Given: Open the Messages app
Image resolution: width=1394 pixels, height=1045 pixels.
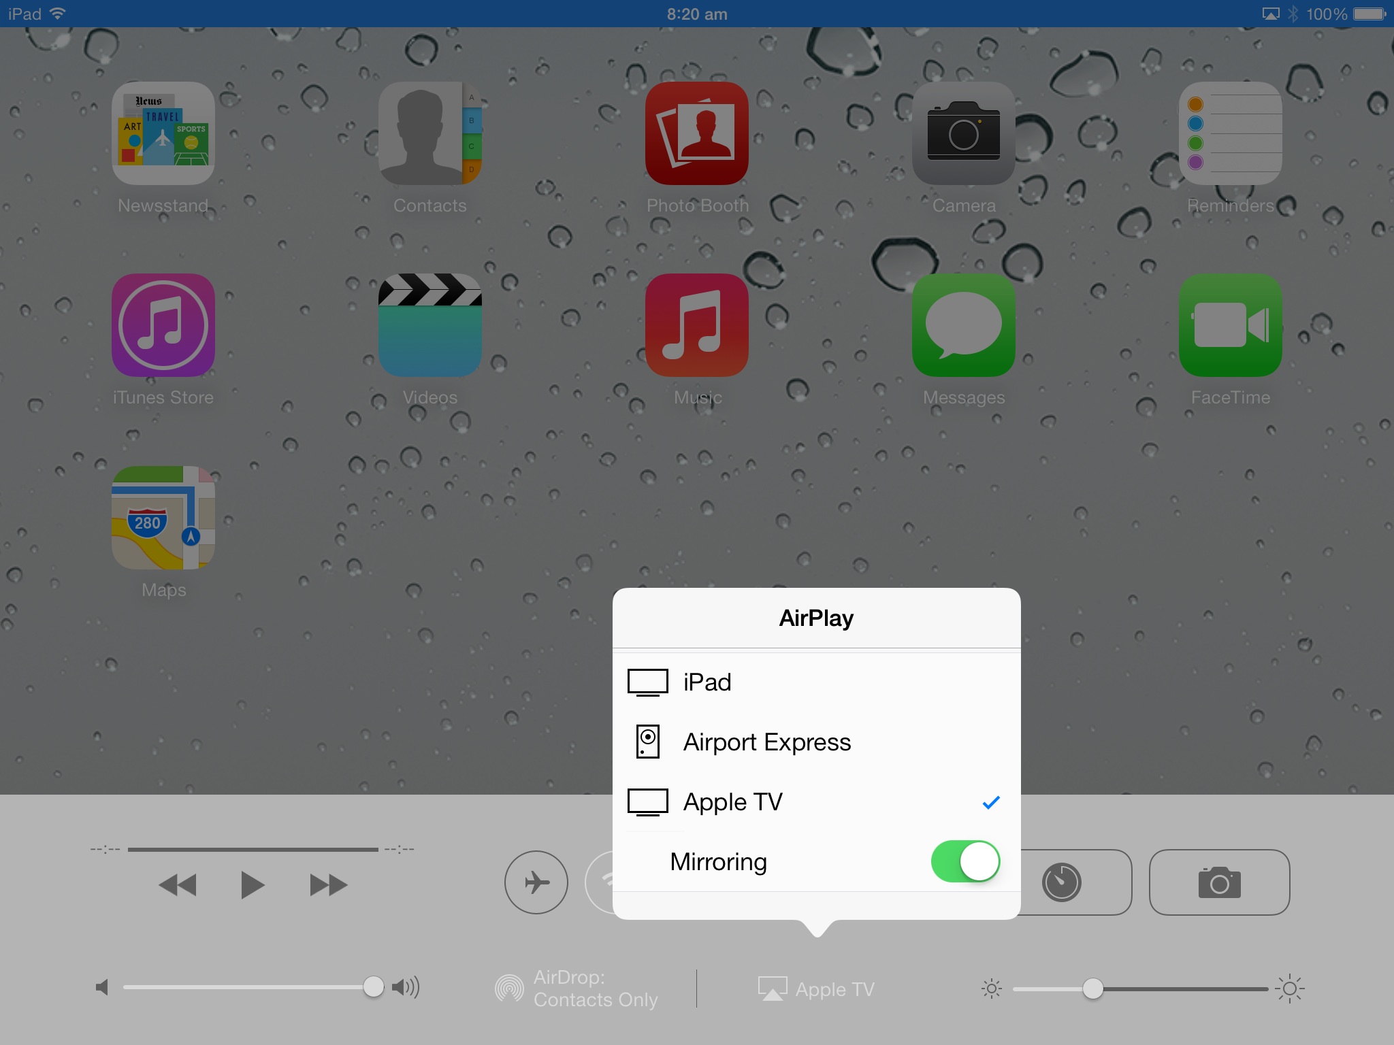Looking at the screenshot, I should point(963,326).
